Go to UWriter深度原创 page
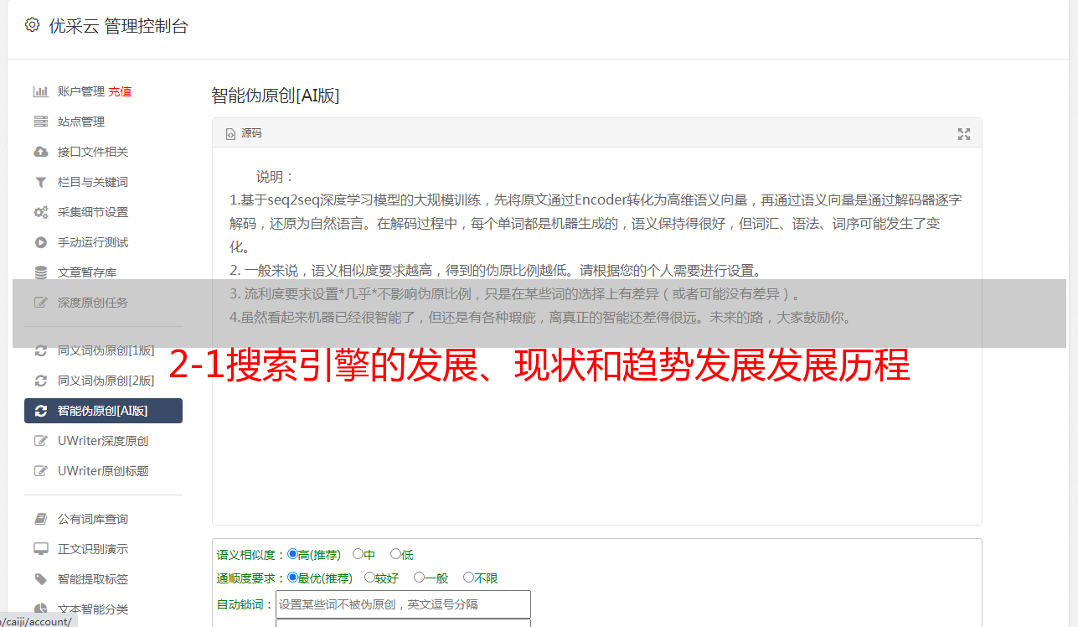This screenshot has width=1078, height=627. [x=103, y=441]
